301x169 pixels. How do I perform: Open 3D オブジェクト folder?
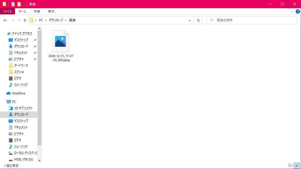pos(23,108)
